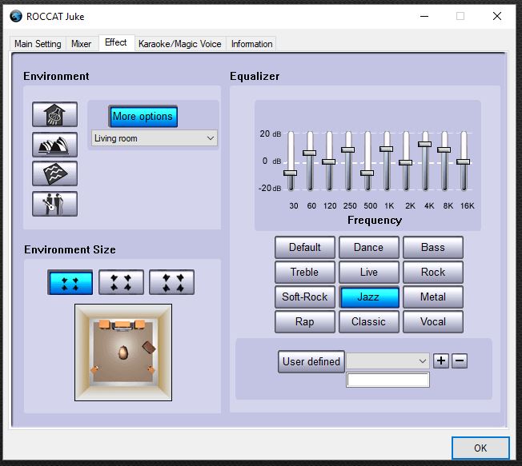This screenshot has height=466, width=522.
Task: Click the OK button
Action: [x=480, y=448]
